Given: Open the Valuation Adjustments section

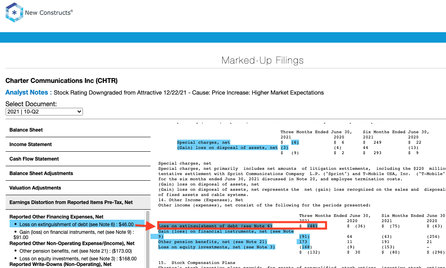Looking at the screenshot, I should [x=78, y=188].
